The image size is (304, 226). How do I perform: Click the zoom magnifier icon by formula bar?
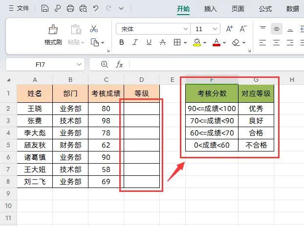pos(105,64)
